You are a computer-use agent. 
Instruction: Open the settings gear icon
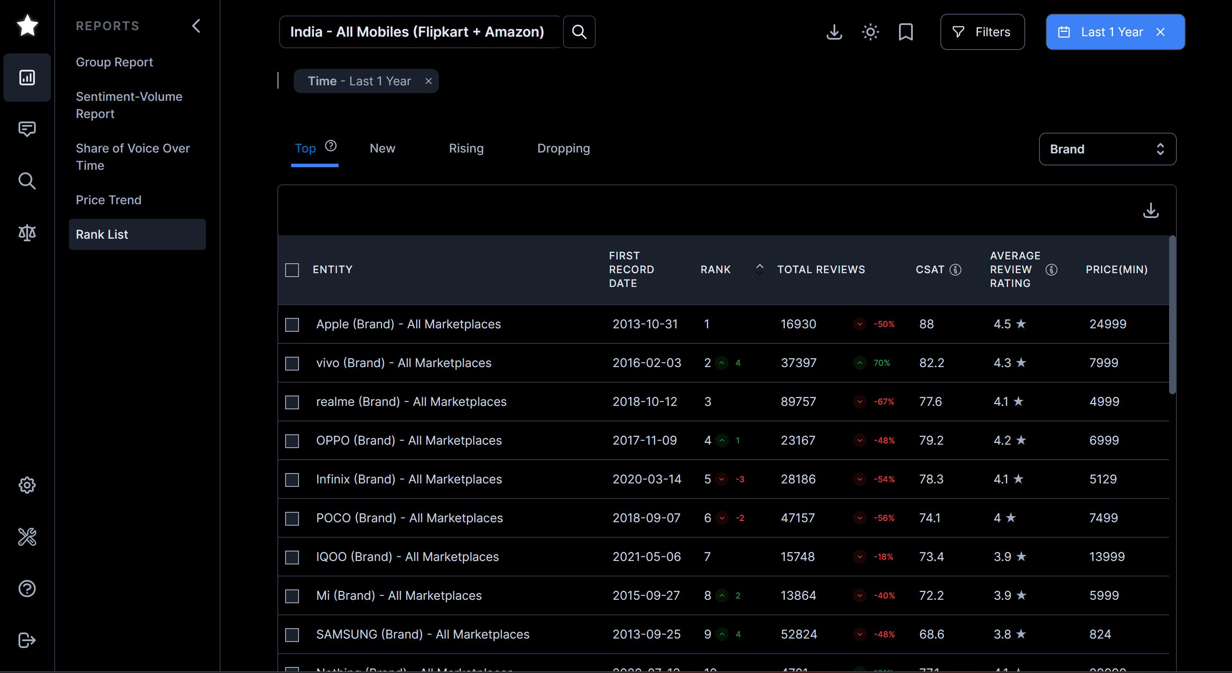tap(27, 485)
